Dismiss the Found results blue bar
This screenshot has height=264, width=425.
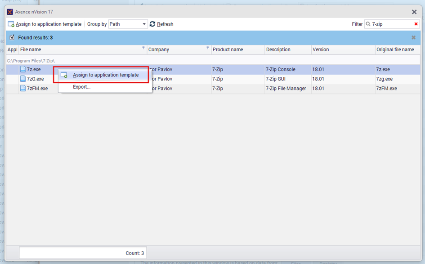click(x=414, y=38)
